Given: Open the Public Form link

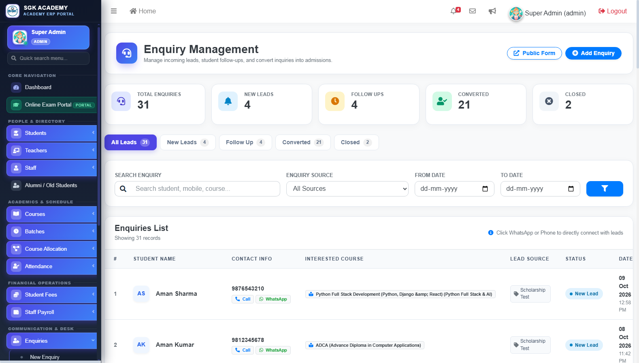Looking at the screenshot, I should click(535, 53).
